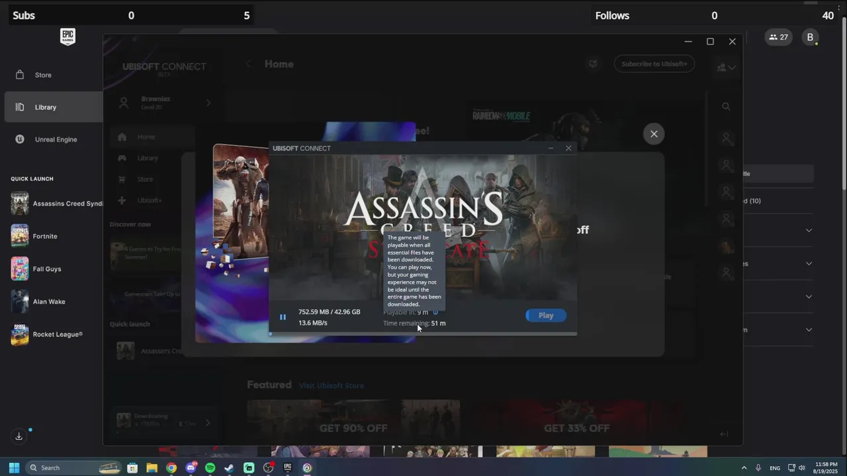Open Spotify from the taskbar
Screen dimensions: 847x476
[x=210, y=467]
